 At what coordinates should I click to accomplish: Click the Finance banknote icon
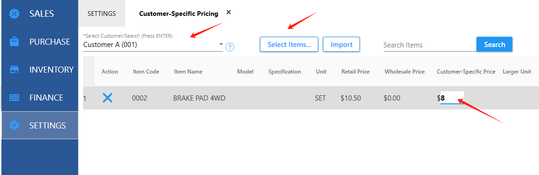[14, 97]
